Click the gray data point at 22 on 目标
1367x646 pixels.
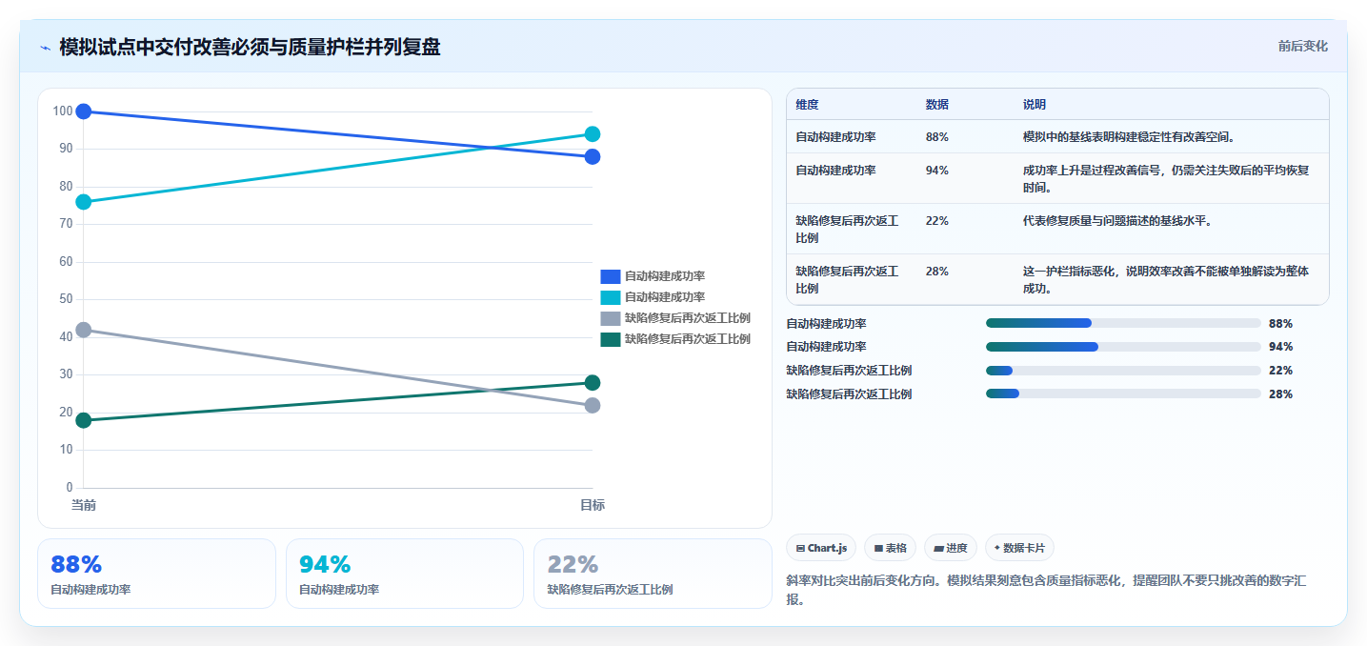tap(593, 405)
